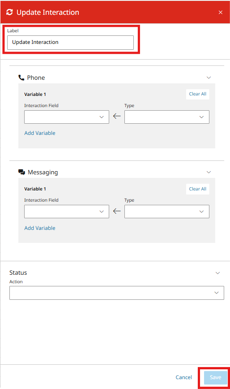Click the refresh icon in the dialog header
The width and height of the screenshot is (230, 389).
(x=9, y=12)
